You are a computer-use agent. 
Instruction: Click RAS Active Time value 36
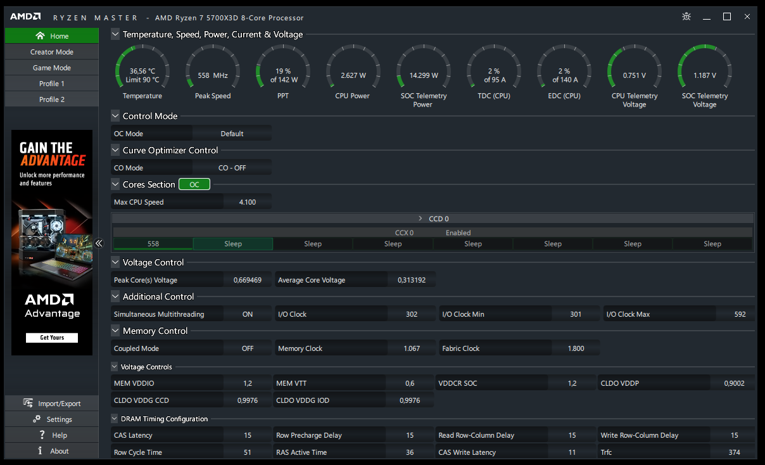pyautogui.click(x=410, y=452)
